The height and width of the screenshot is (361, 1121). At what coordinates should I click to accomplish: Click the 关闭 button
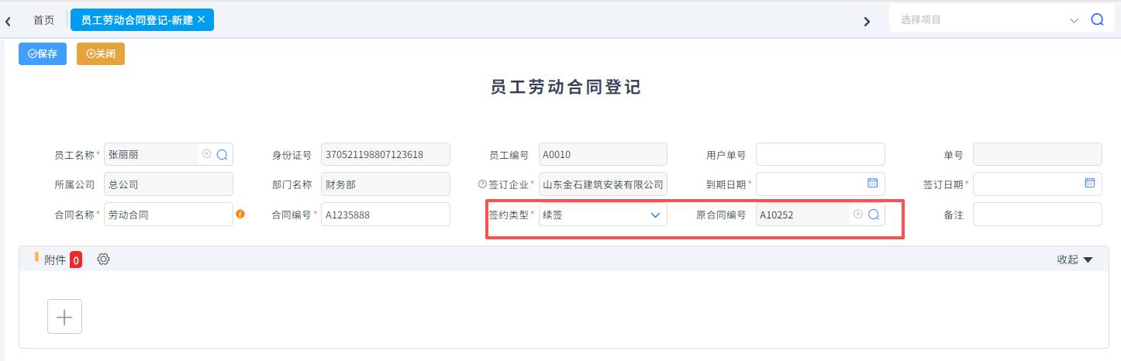coord(101,54)
